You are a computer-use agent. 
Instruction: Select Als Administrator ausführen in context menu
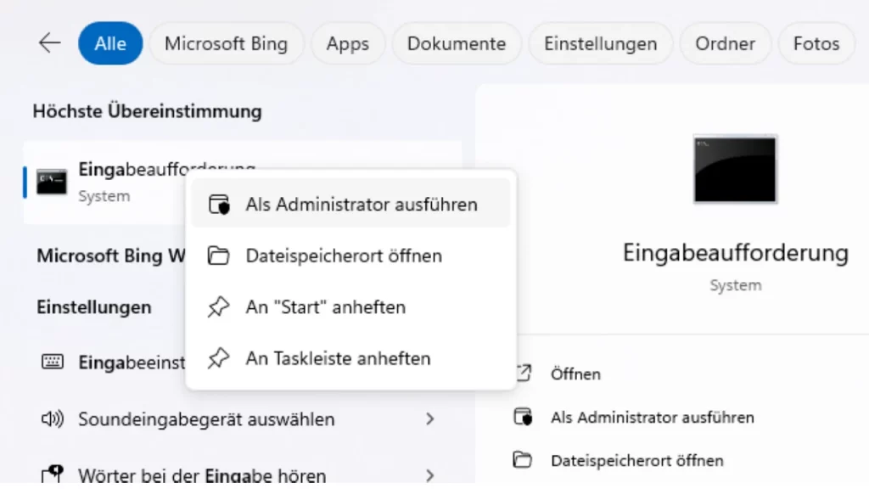(x=362, y=205)
